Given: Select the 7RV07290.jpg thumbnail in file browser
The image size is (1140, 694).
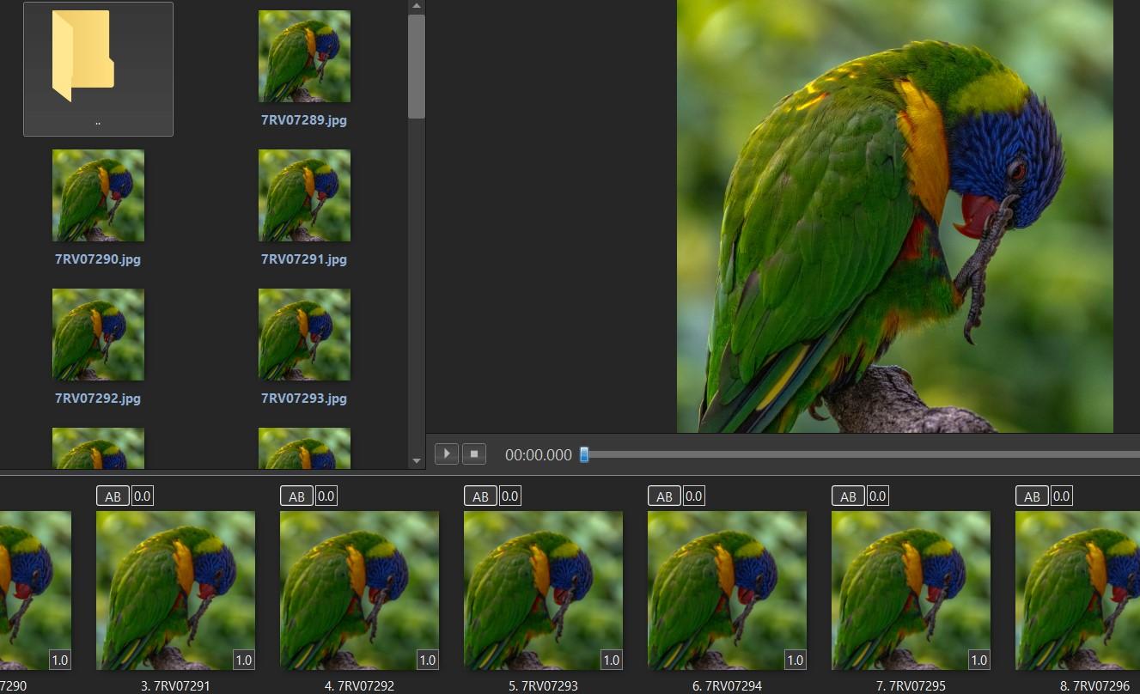Looking at the screenshot, I should [x=98, y=196].
